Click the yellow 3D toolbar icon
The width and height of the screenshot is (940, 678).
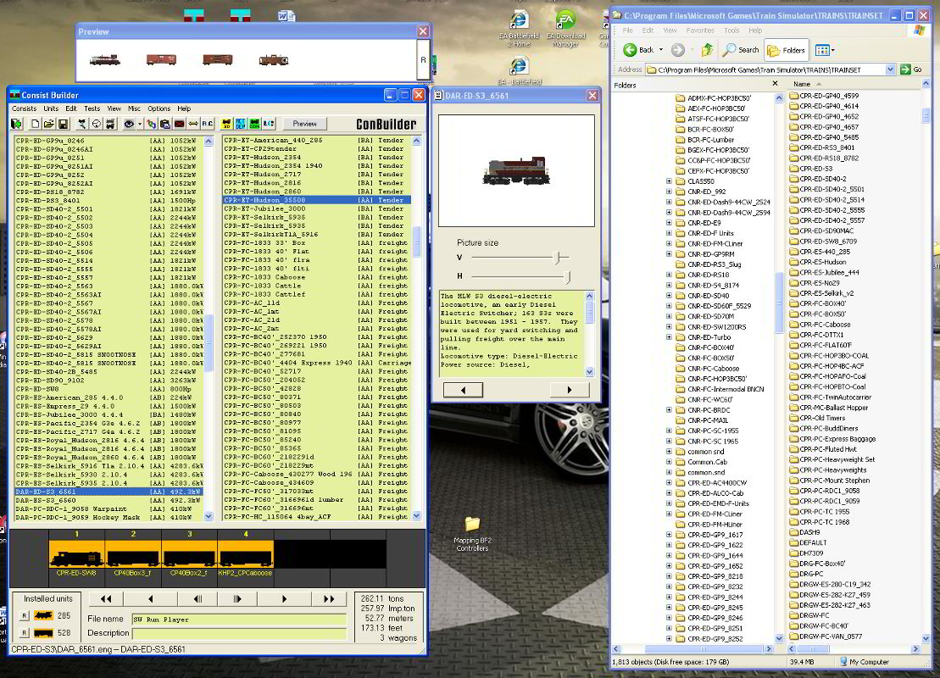226,124
